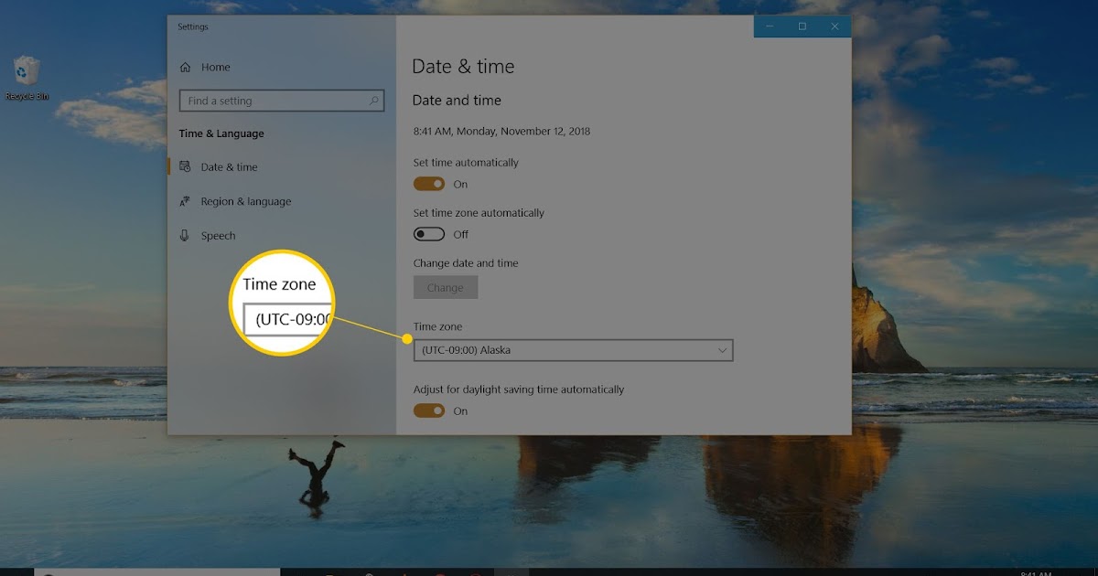Screen dimensions: 1098x576
Task: Click the chevron on the (UTC-09:00) Alaska selector
Action: (724, 350)
